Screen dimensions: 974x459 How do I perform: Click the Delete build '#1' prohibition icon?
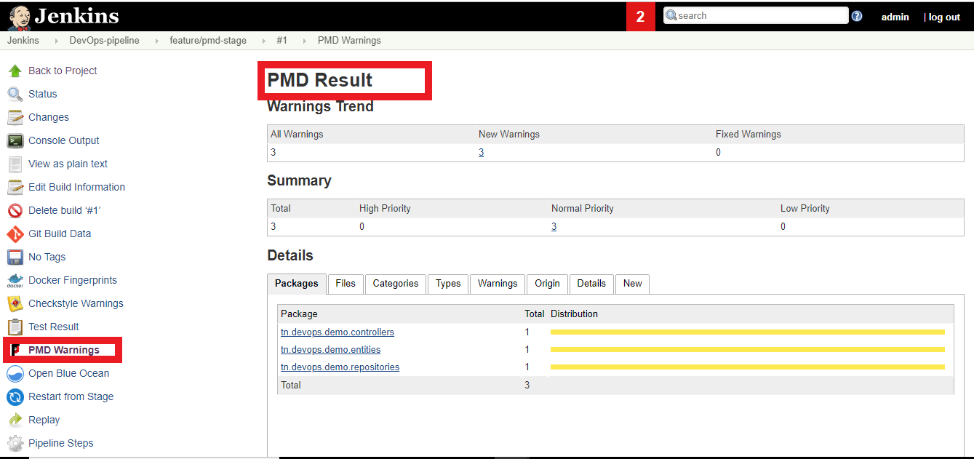coord(15,210)
